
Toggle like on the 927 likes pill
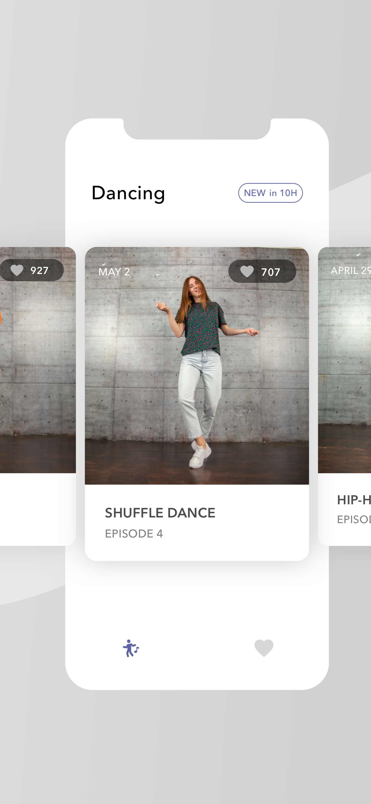[31, 270]
